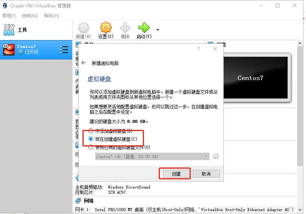This screenshot has height=214, width=306.
Task: Open the Machine (控制) menu
Action: 30,15
